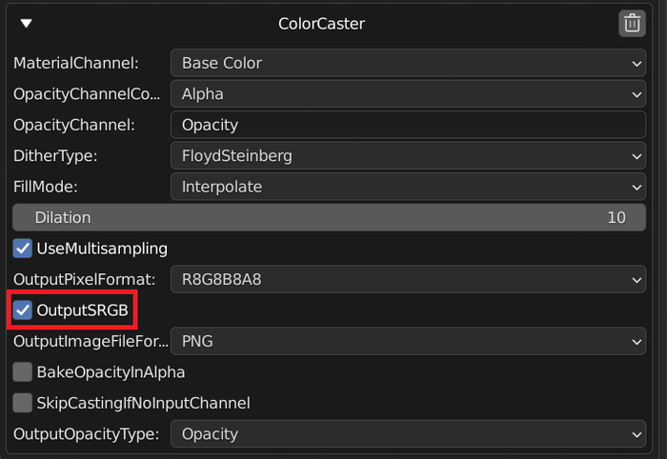Open the OutputOpacityType Opacity dropdown
The height and width of the screenshot is (459, 667).
click(408, 434)
